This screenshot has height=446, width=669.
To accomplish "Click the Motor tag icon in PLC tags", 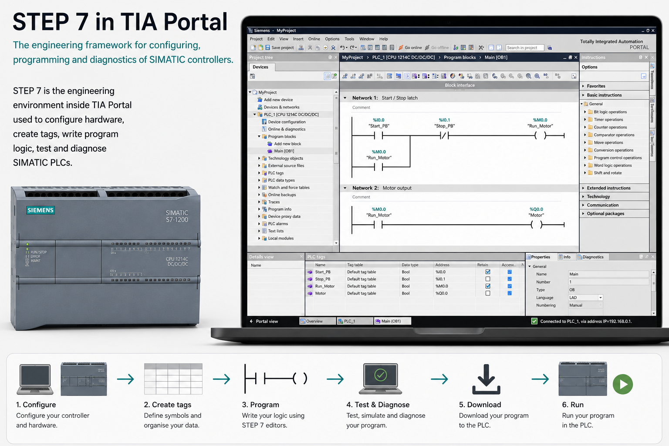I will (x=310, y=294).
